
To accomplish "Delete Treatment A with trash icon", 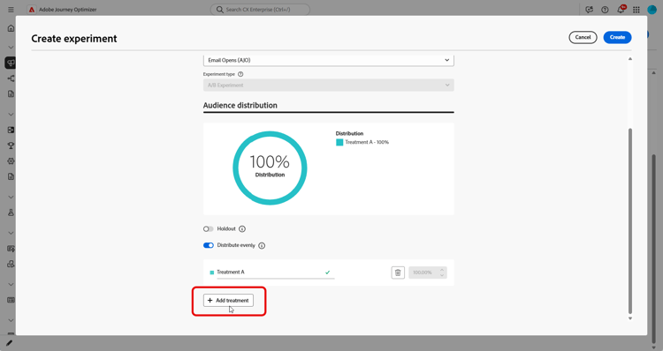I will click(x=398, y=273).
